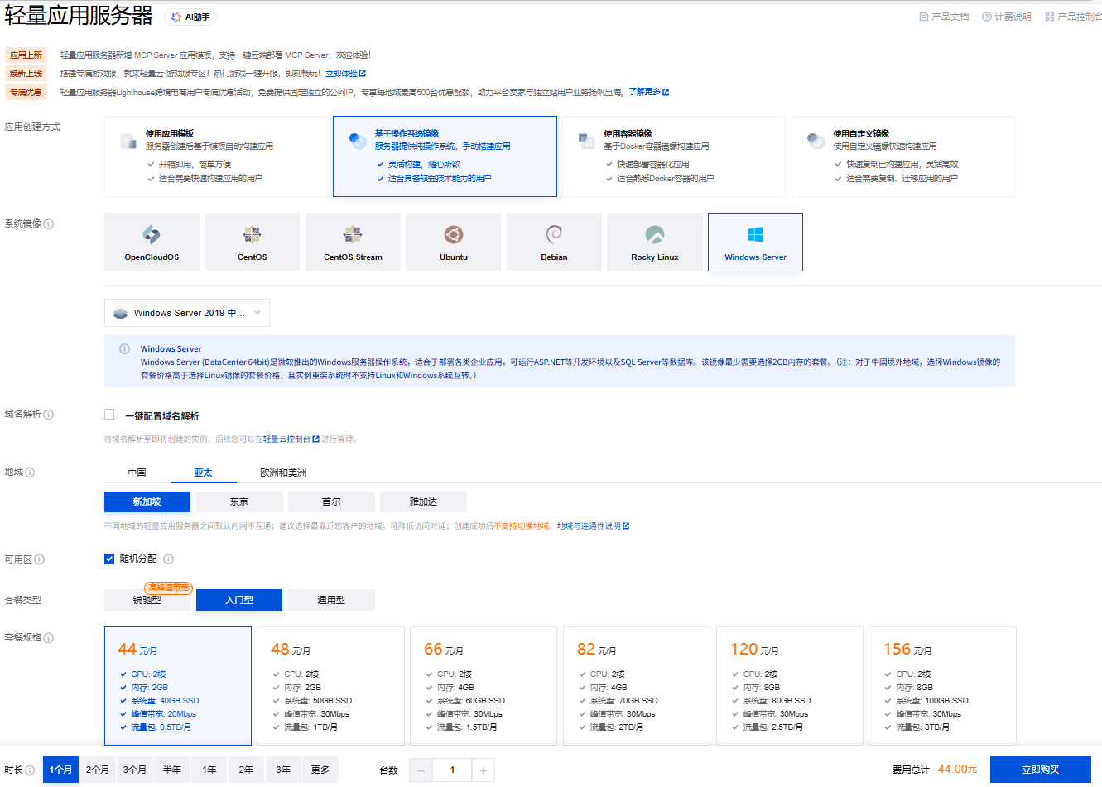The height and width of the screenshot is (787, 1102).
Task: Click the 应用上新 announcement tag
Action: point(26,55)
